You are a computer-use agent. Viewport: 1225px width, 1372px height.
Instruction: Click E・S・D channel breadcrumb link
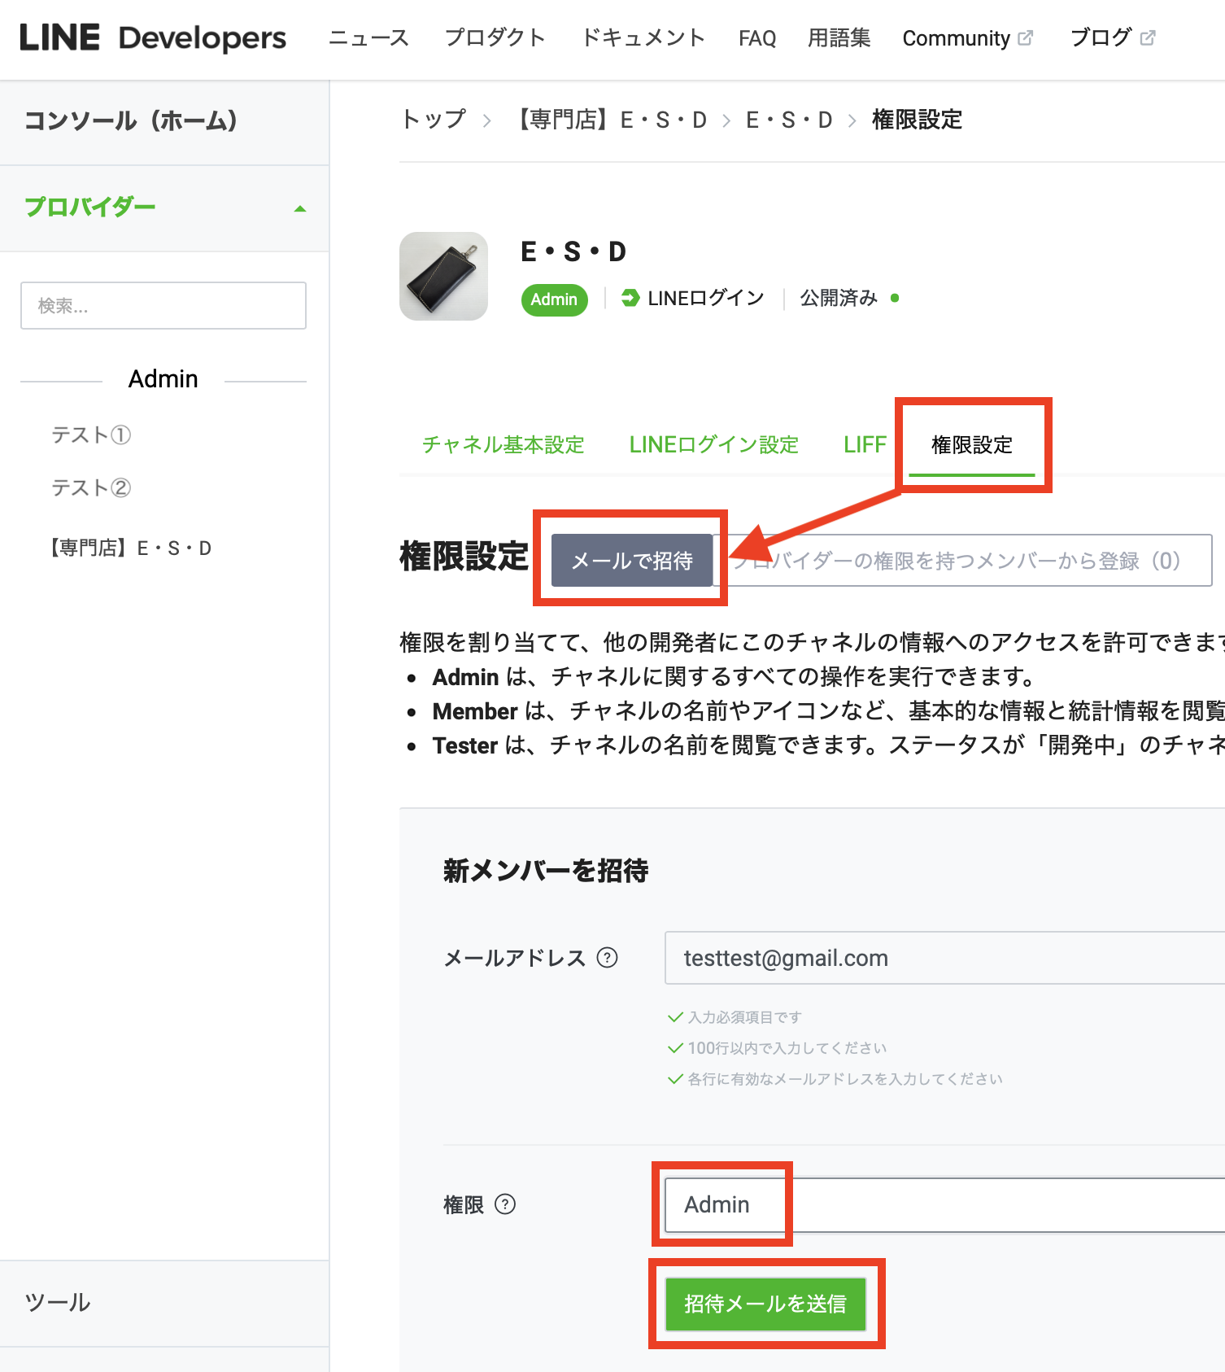[x=789, y=120]
